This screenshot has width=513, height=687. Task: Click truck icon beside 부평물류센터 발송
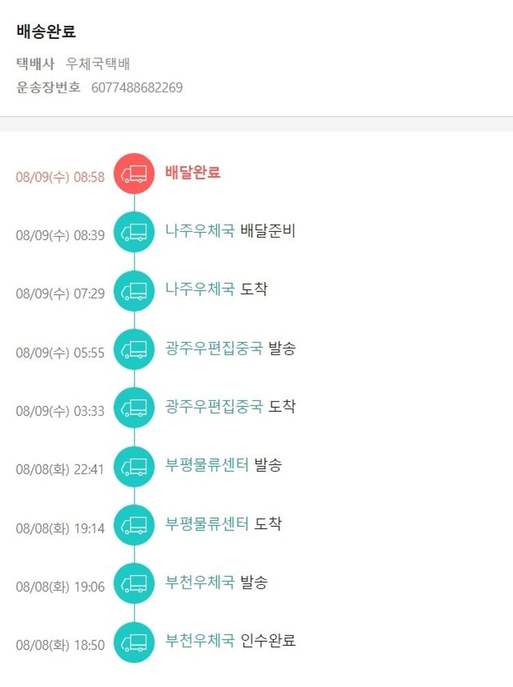click(134, 467)
